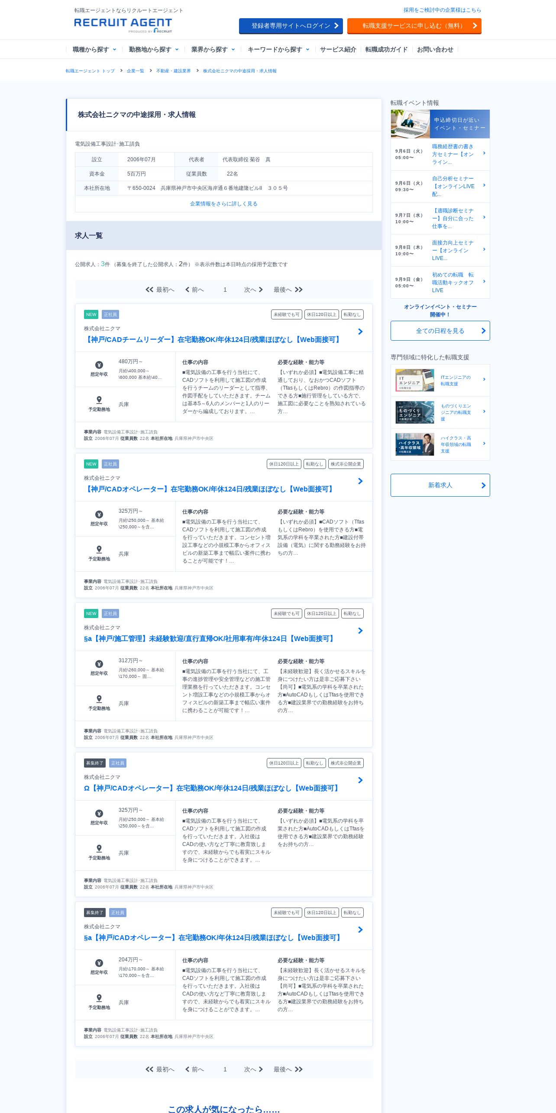
Task: Open the お問い合わせ menu item
Action: (x=435, y=49)
